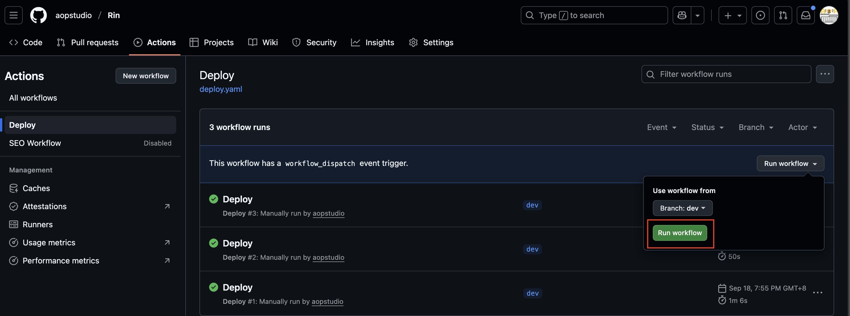Expand the Event filter dropdown
This screenshot has height=316, width=850.
(662, 127)
